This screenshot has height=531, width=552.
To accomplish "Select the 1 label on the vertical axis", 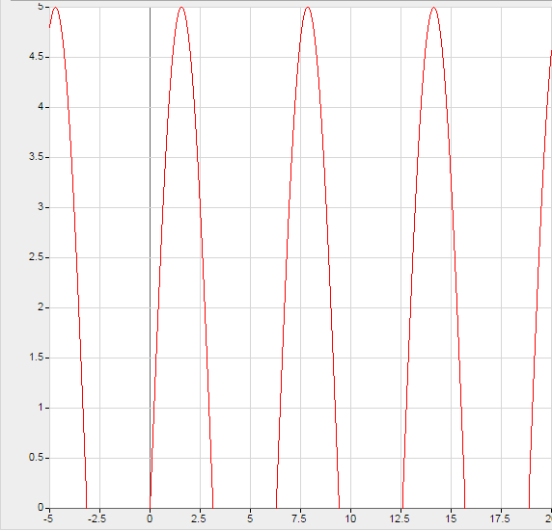I will (41, 408).
